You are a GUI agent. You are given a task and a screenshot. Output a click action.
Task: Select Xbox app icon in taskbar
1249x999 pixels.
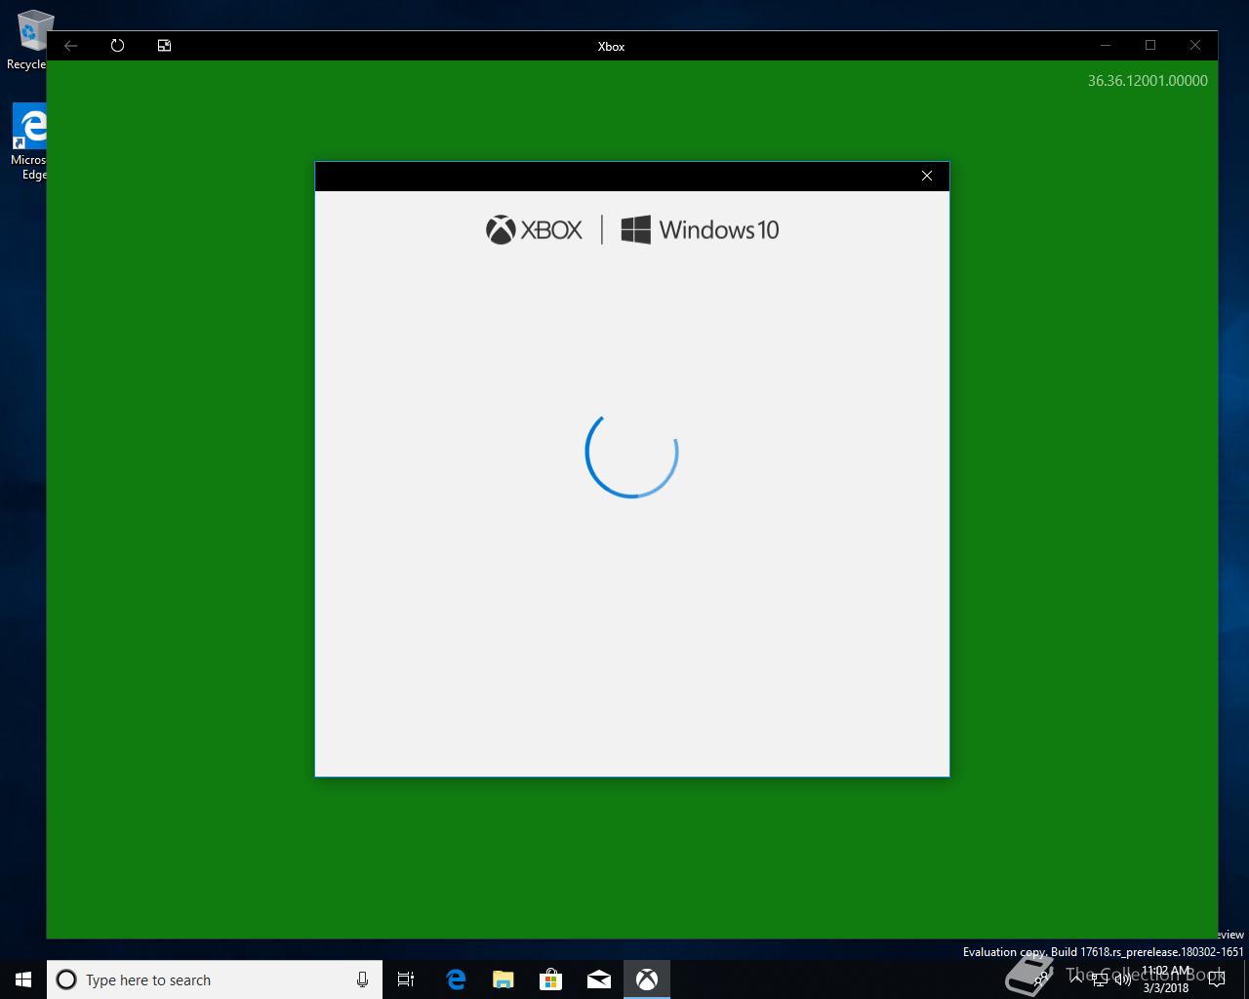pos(647,979)
